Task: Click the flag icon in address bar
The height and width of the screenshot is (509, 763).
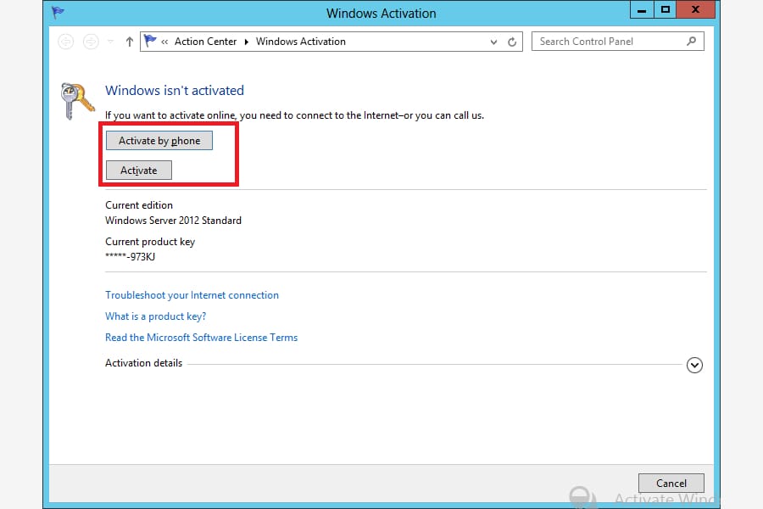Action: (x=150, y=41)
